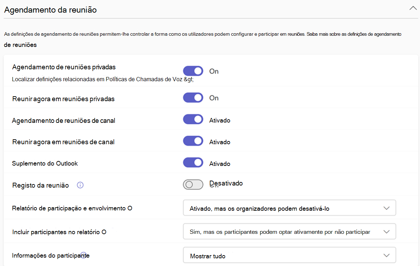420x266 pixels.
Task: Click the Agendamento da reunião heading
Action: (x=50, y=10)
